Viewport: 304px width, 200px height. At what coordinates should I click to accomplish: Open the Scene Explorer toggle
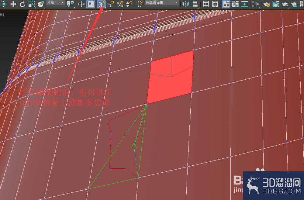[206, 4]
